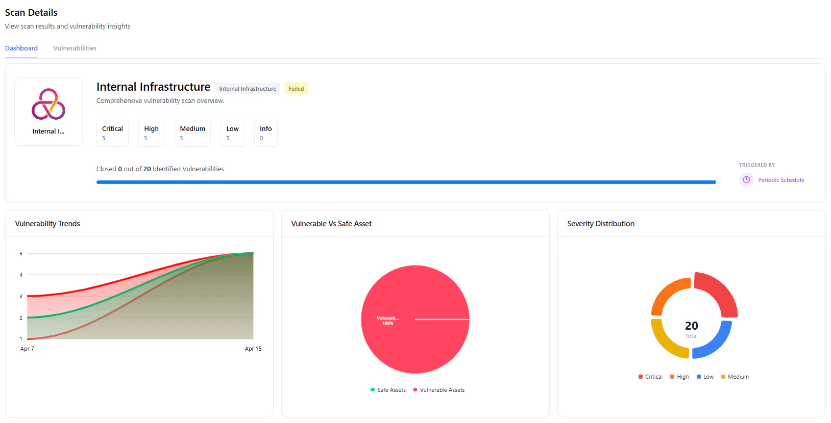Toggle the Safe Assets legend swatch
This screenshot has width=831, height=423.
point(373,390)
